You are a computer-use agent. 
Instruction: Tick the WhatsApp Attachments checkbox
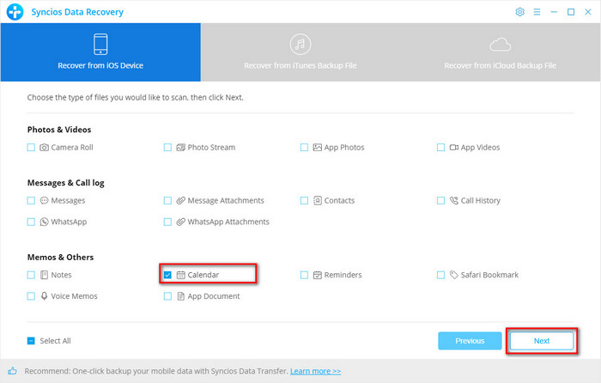pos(167,222)
